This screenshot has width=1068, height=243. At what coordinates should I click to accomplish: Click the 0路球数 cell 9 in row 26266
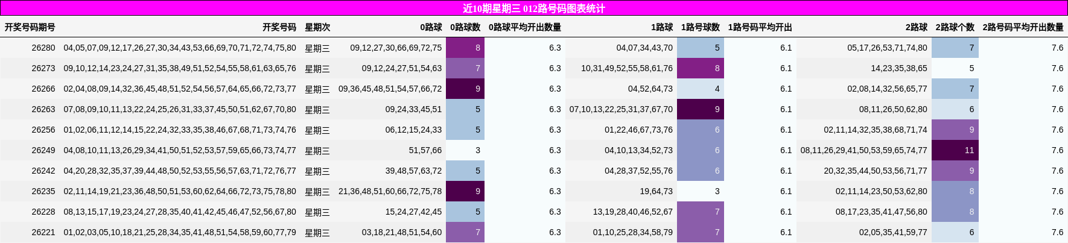465,89
